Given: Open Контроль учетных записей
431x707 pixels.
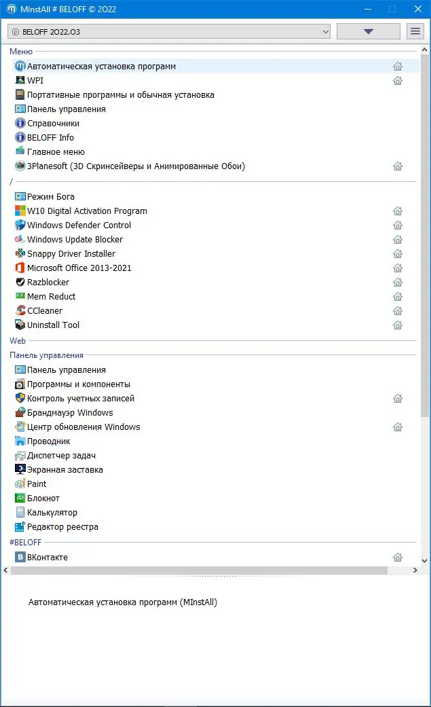Looking at the screenshot, I should [x=81, y=398].
